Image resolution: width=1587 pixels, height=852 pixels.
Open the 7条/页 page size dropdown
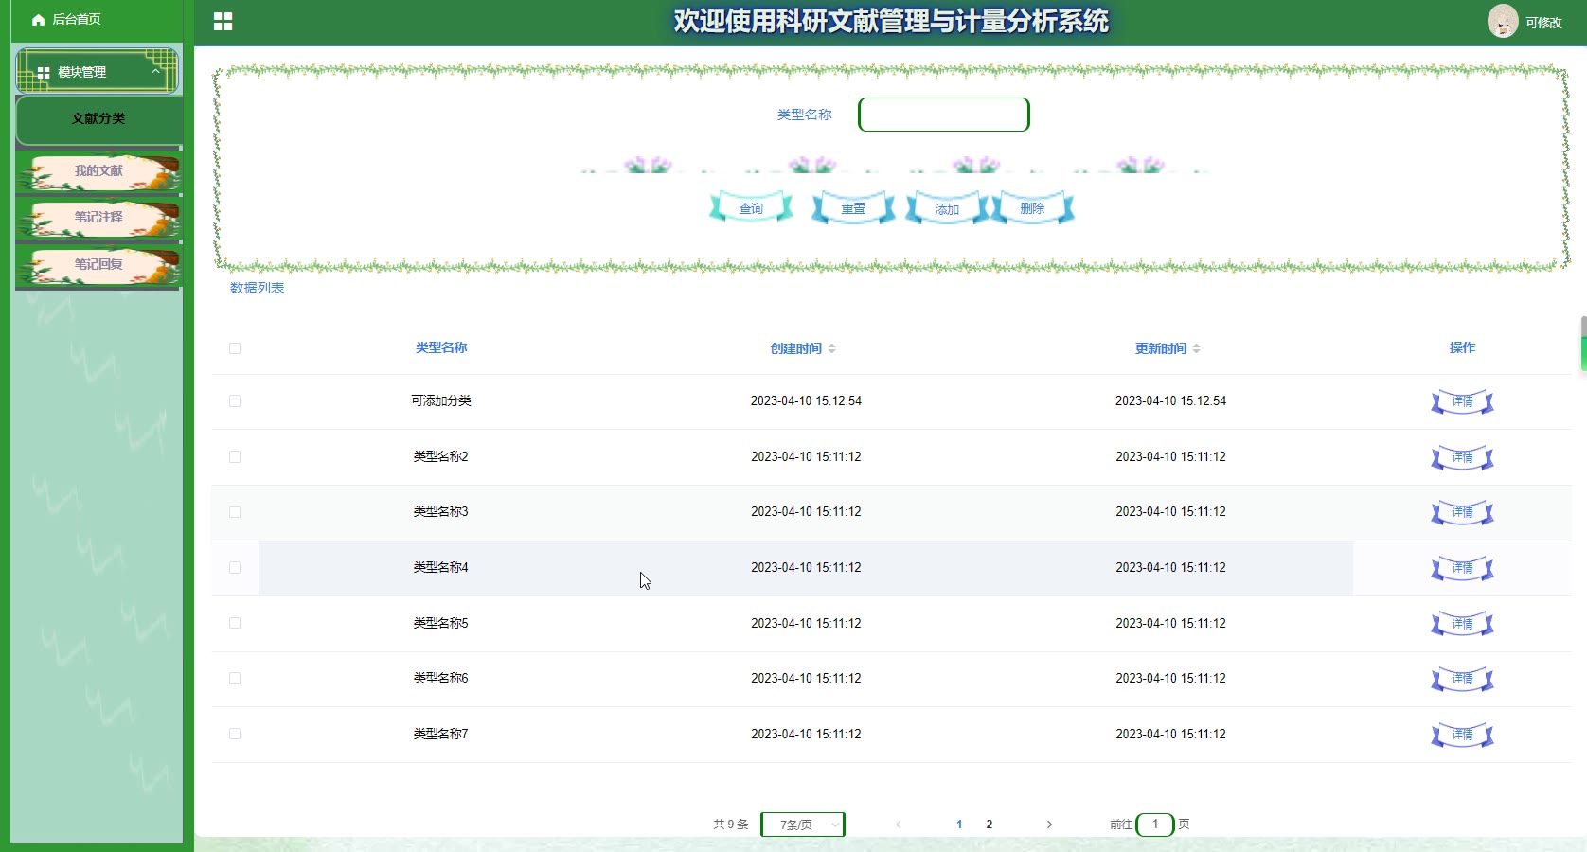803,825
